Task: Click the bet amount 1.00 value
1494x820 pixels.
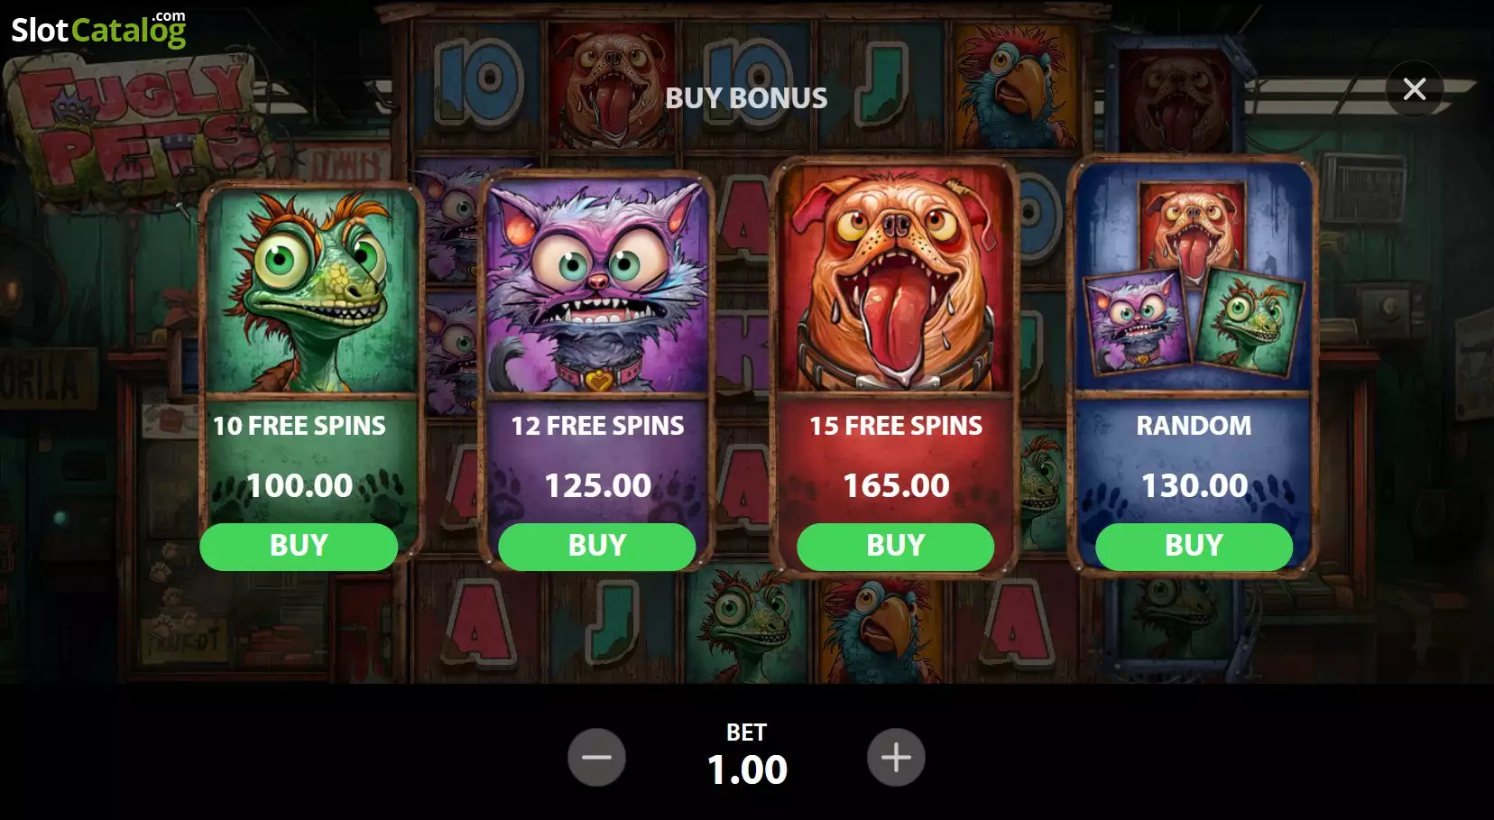Action: (747, 769)
